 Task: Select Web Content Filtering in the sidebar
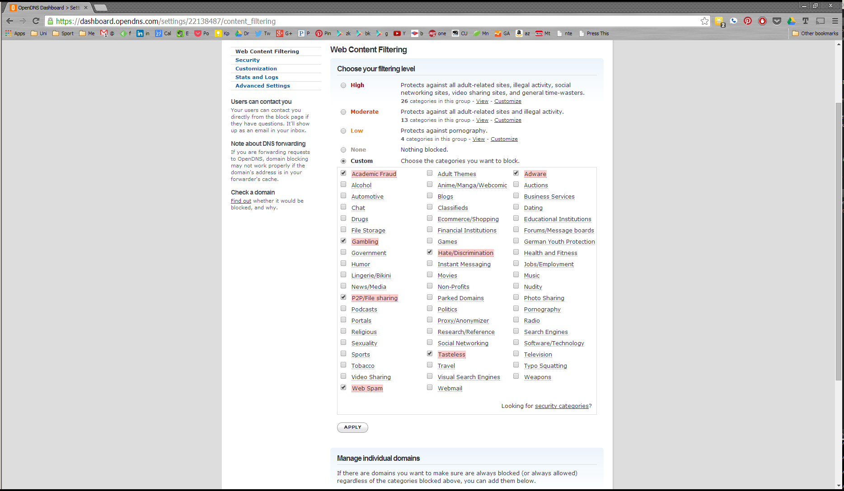[267, 51]
